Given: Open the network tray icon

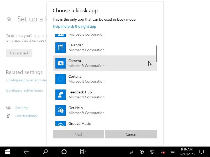Looking at the screenshot, I should point(152,152).
